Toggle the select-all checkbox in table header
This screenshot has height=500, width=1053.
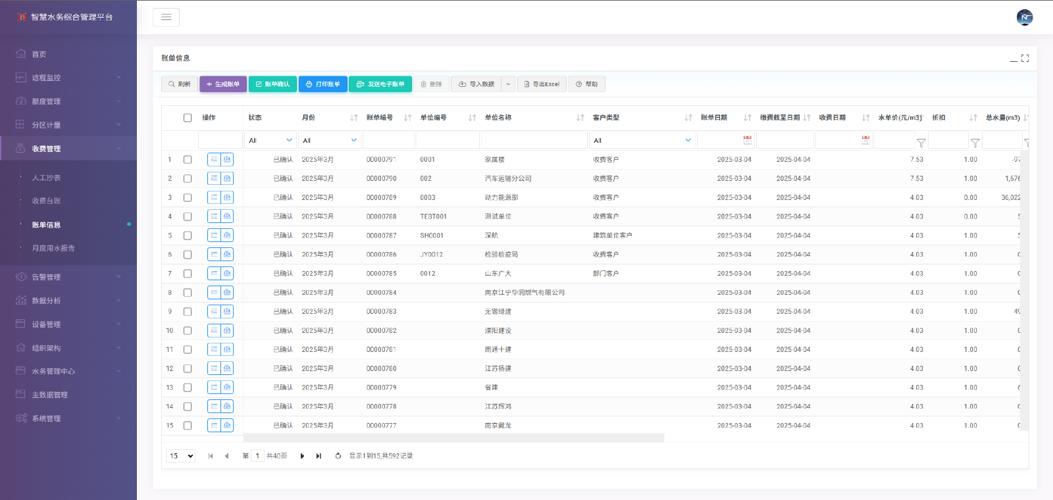[x=188, y=118]
